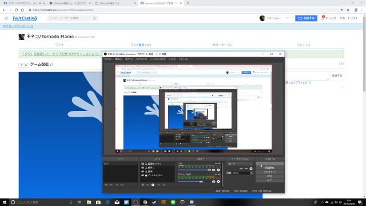Reload the page in Chrome
The width and height of the screenshot is (366, 206).
tap(16, 10)
